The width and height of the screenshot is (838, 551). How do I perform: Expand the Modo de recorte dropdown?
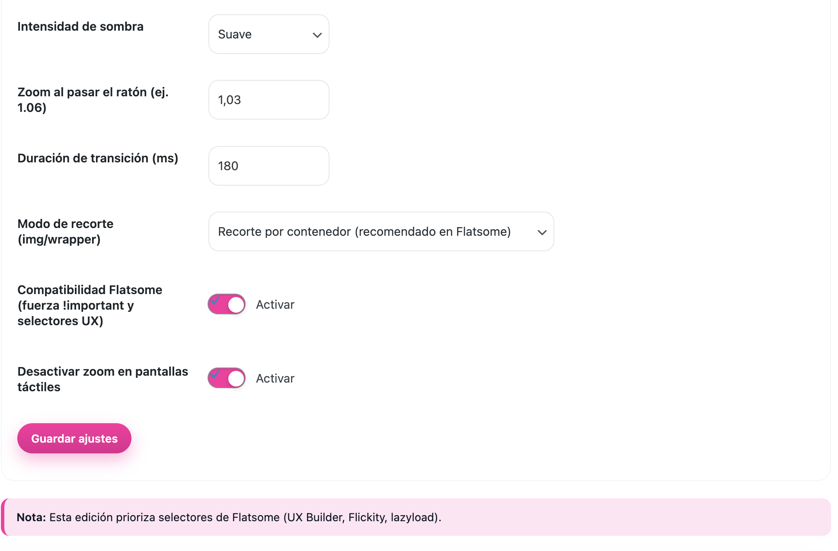coord(381,231)
